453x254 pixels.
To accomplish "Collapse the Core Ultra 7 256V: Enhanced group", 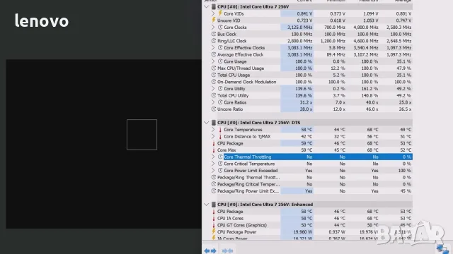I will point(206,205).
